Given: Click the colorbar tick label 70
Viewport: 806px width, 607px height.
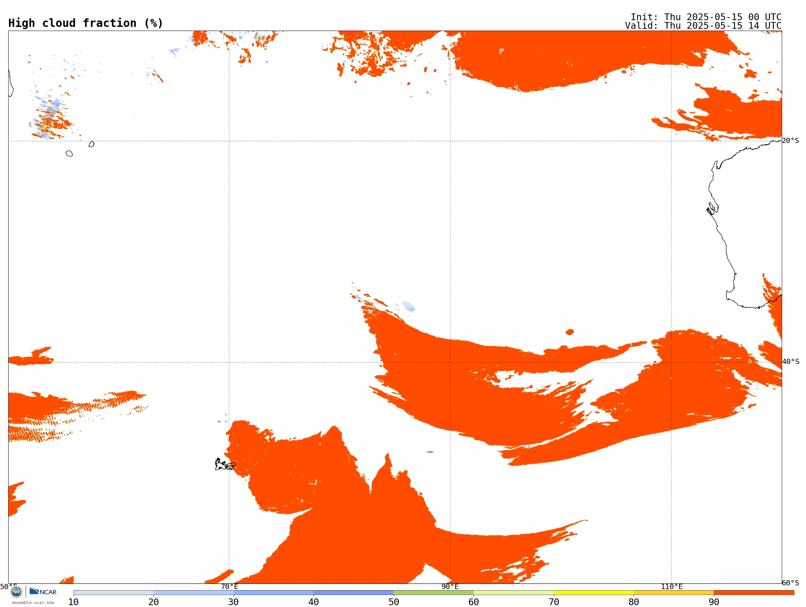Looking at the screenshot, I should [x=554, y=602].
